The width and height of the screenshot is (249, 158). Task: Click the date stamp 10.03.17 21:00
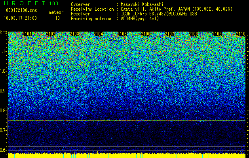[x=20, y=18]
